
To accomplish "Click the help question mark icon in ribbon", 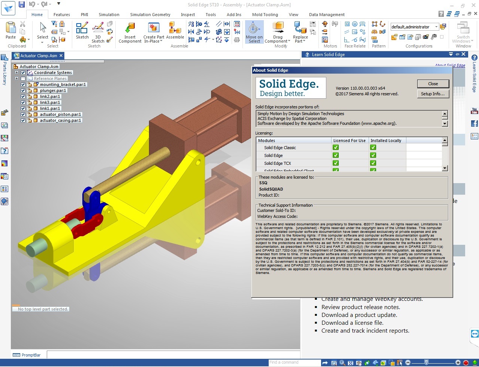I will [x=441, y=14].
